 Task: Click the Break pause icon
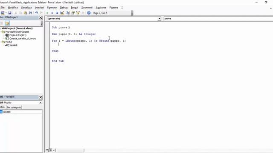(52, 13)
